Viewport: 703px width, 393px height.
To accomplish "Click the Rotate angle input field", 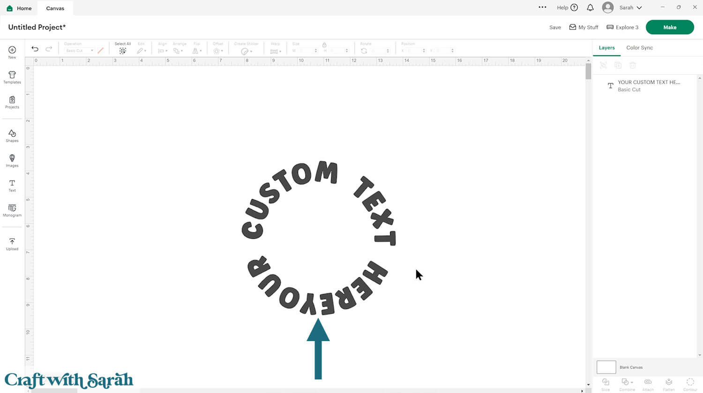I will click(x=380, y=51).
